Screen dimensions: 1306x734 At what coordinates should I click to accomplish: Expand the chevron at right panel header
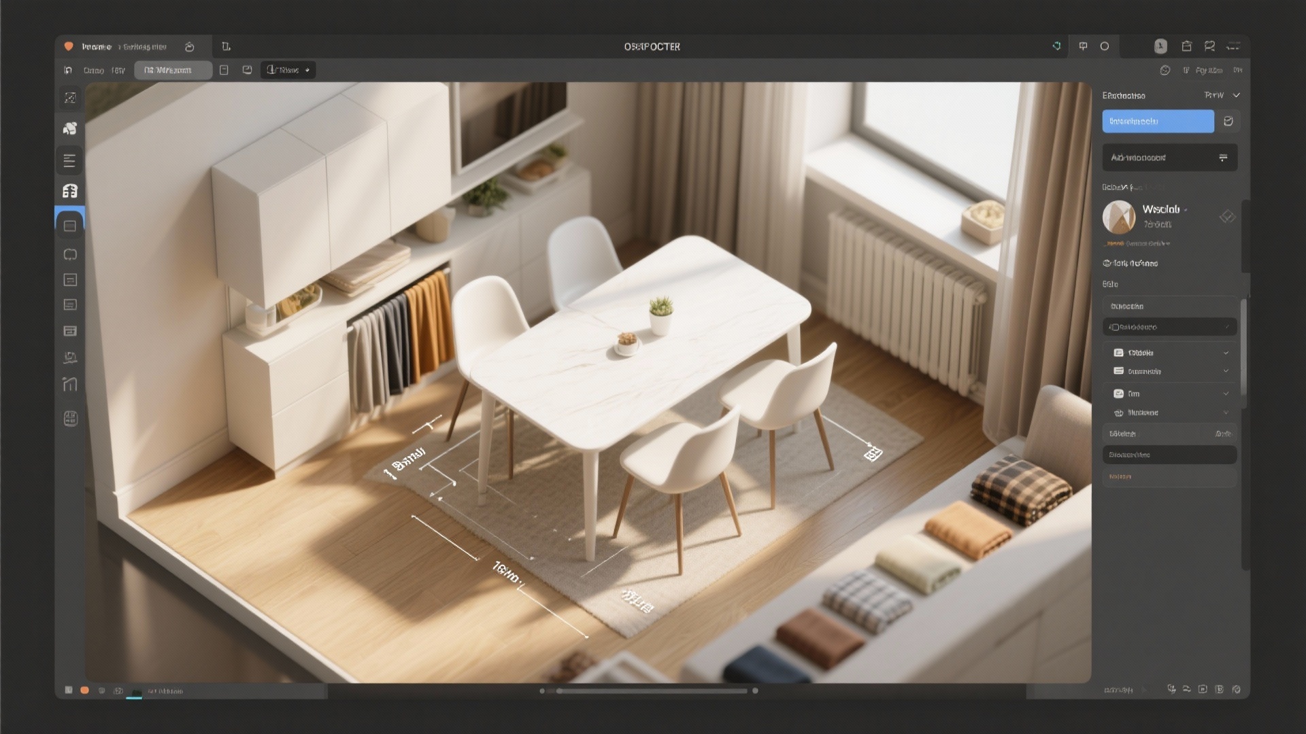pyautogui.click(x=1236, y=95)
